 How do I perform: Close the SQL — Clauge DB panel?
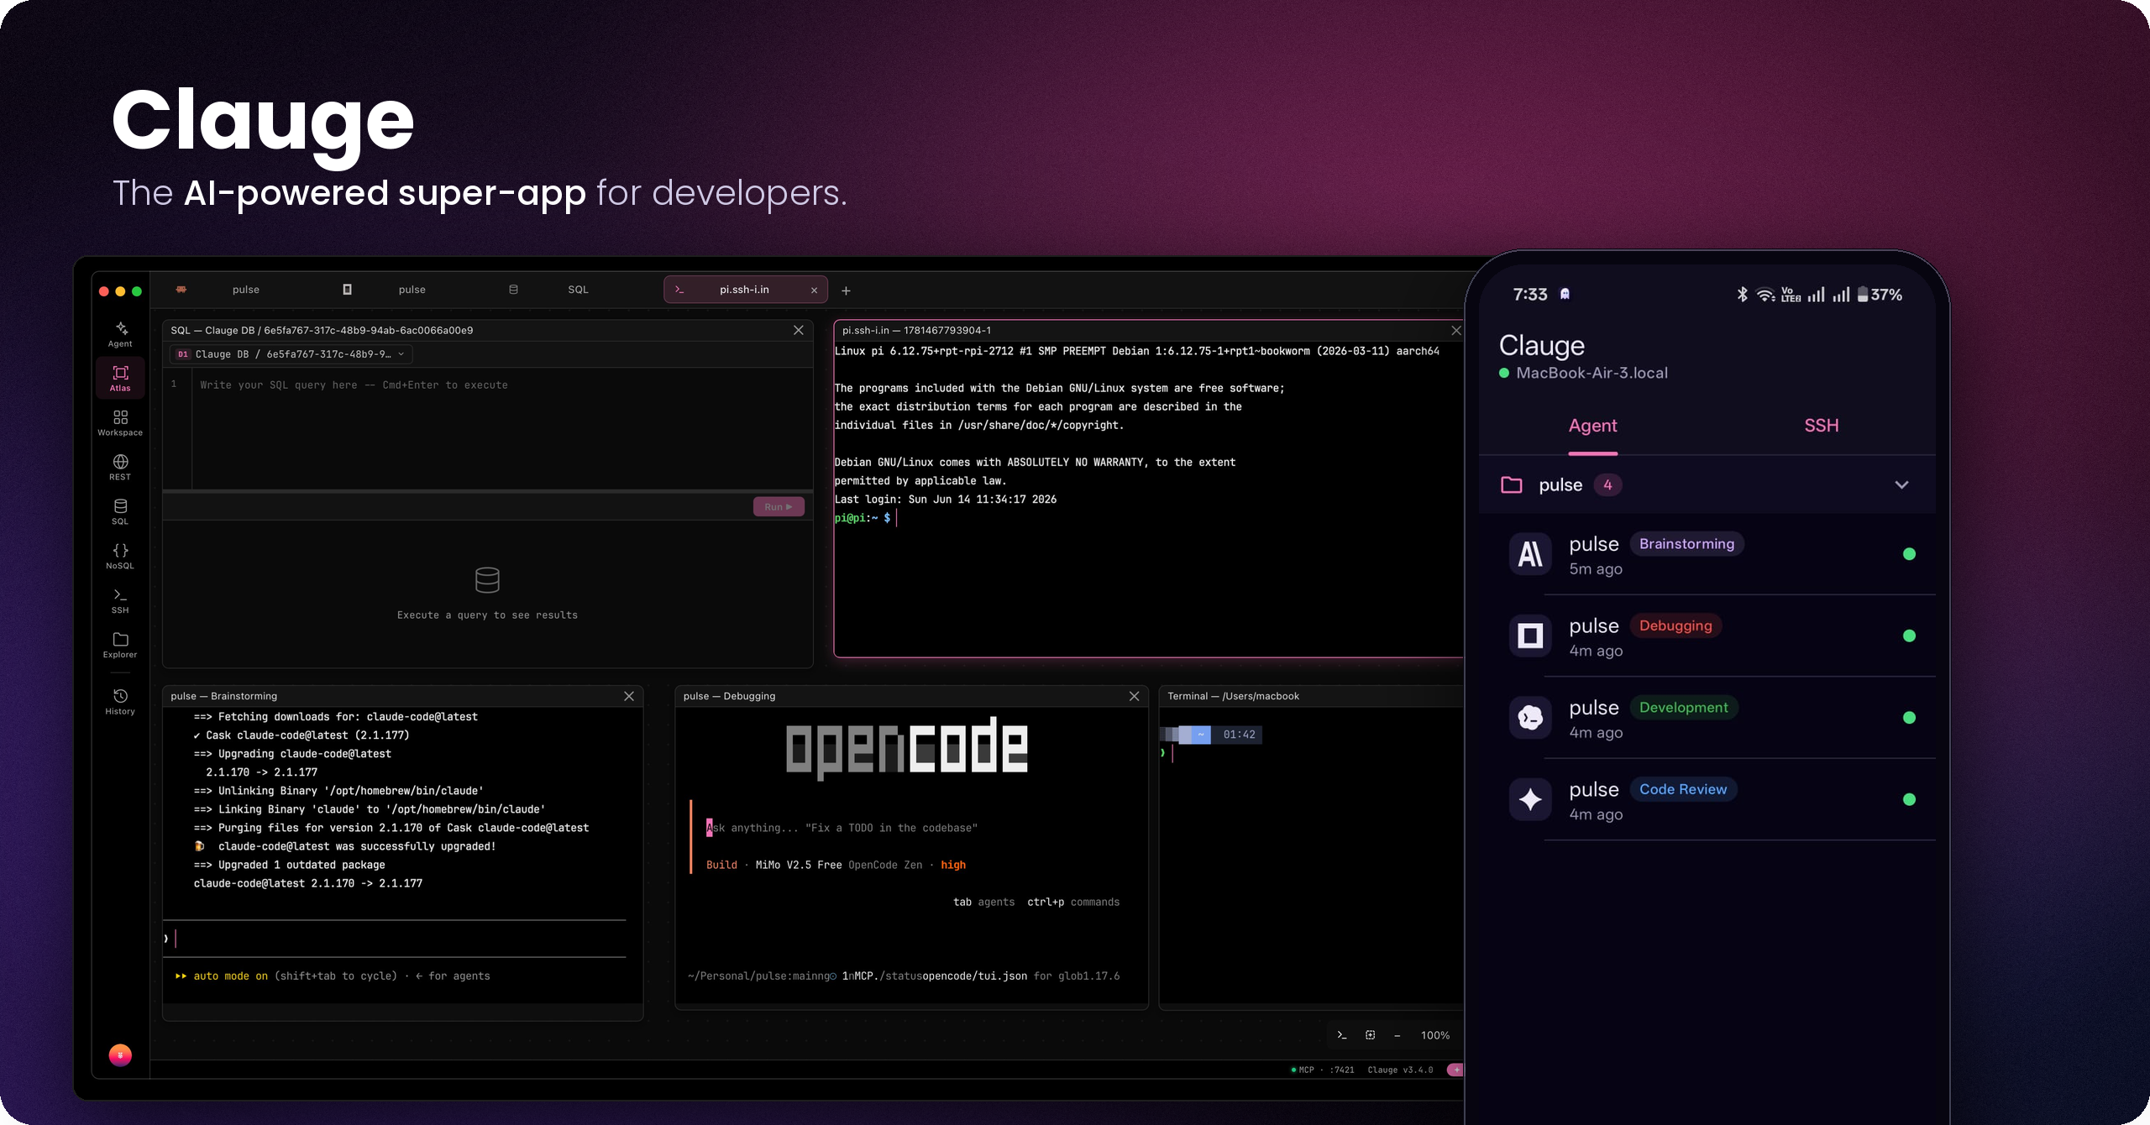tap(798, 331)
